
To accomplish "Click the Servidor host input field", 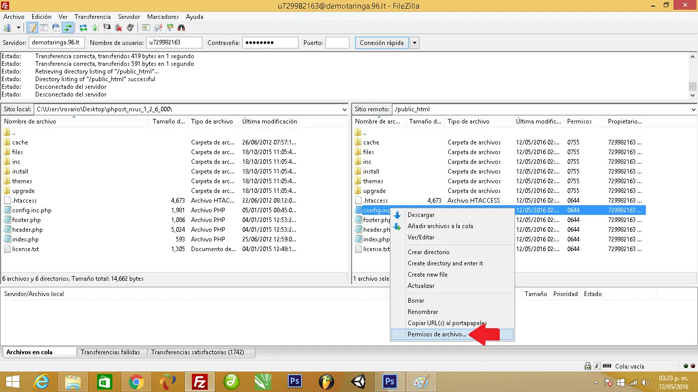I will point(57,43).
